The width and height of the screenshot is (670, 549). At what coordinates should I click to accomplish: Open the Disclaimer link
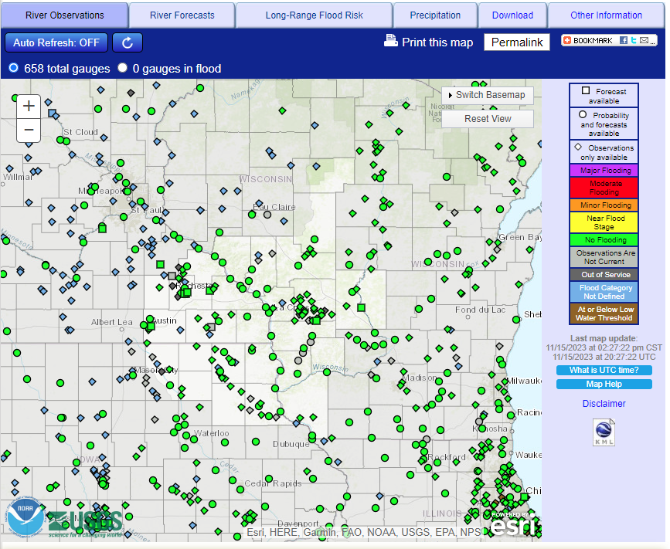pos(604,403)
